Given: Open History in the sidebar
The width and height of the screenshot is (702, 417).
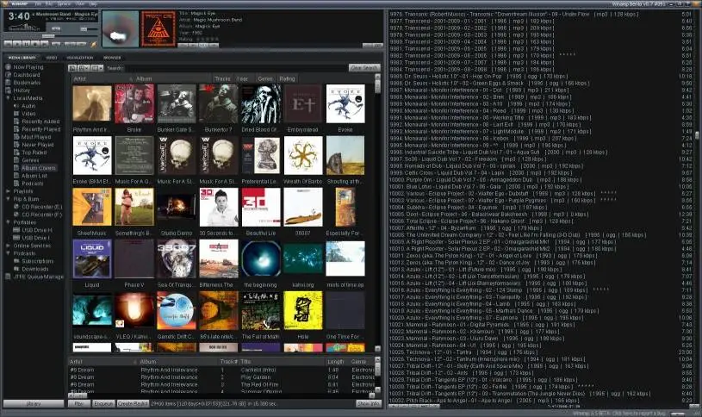Looking at the screenshot, I should pyautogui.click(x=22, y=90).
